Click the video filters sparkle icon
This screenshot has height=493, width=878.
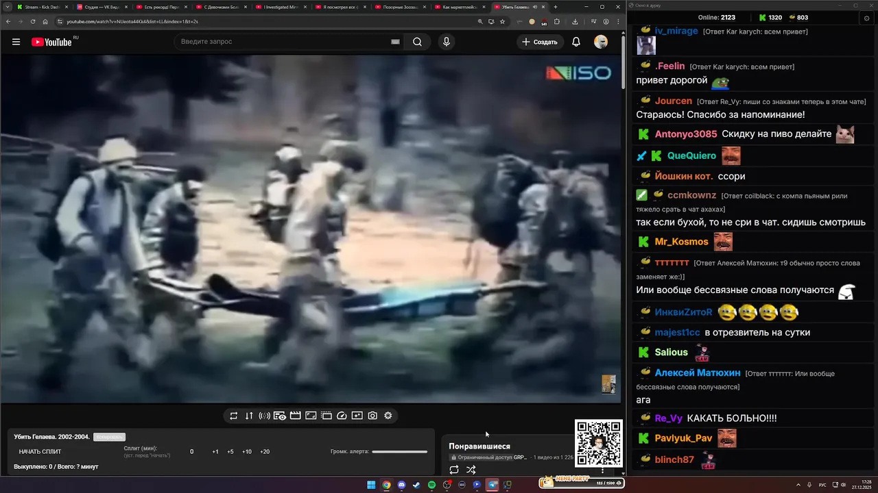point(357,416)
